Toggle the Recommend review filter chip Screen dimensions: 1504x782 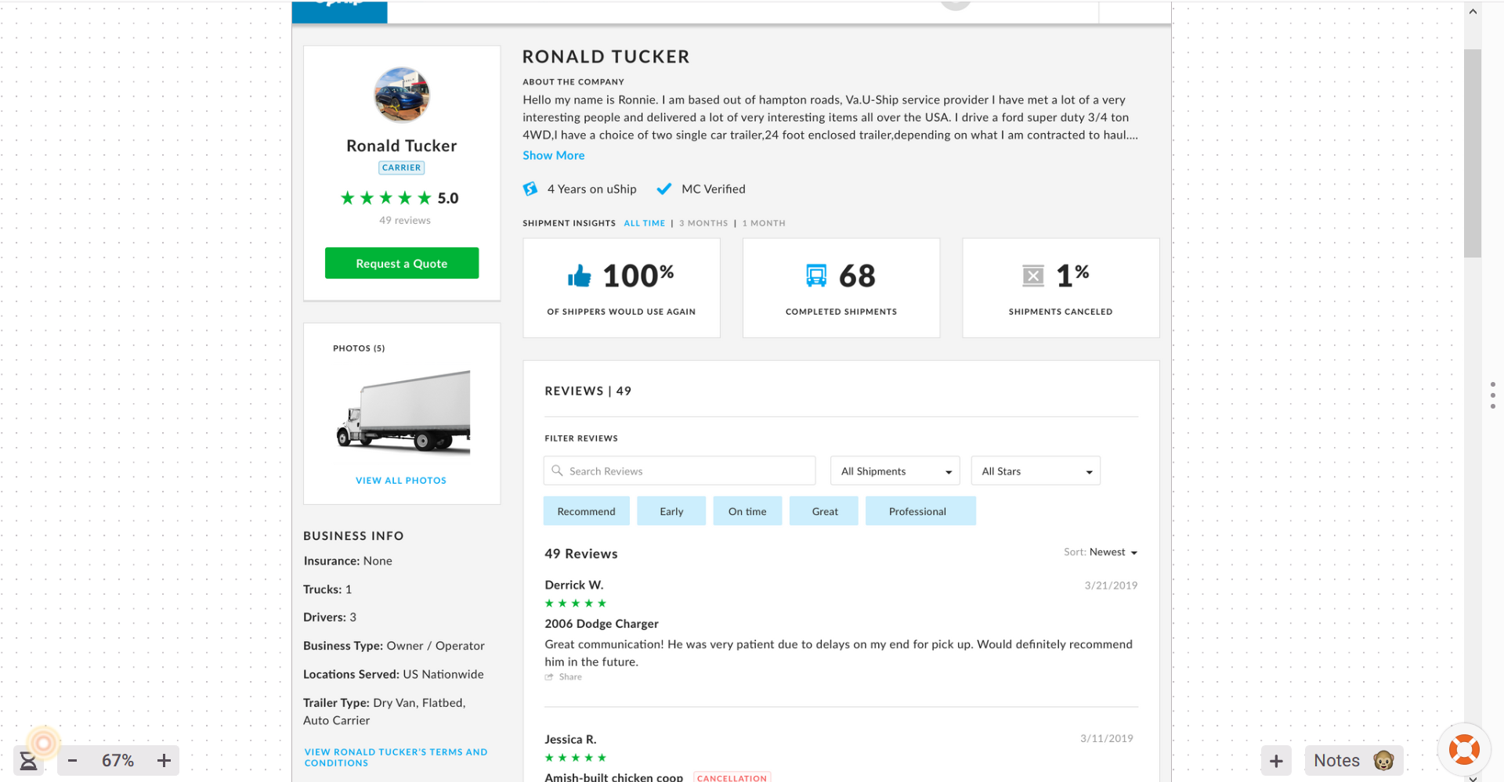pyautogui.click(x=586, y=510)
